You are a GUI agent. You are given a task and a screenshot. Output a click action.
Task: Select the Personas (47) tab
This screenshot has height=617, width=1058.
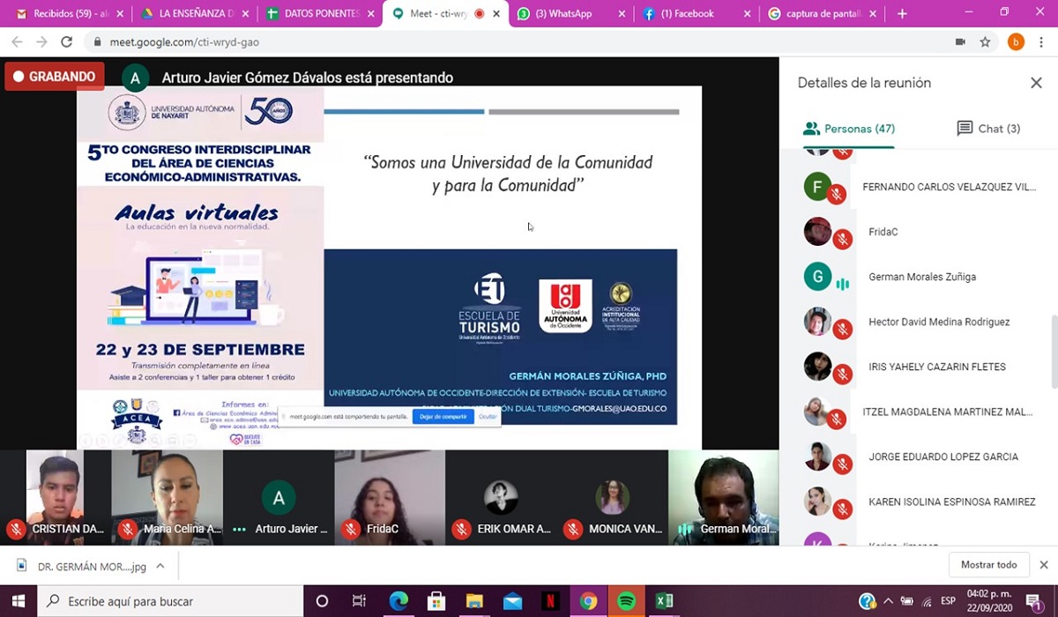(849, 129)
